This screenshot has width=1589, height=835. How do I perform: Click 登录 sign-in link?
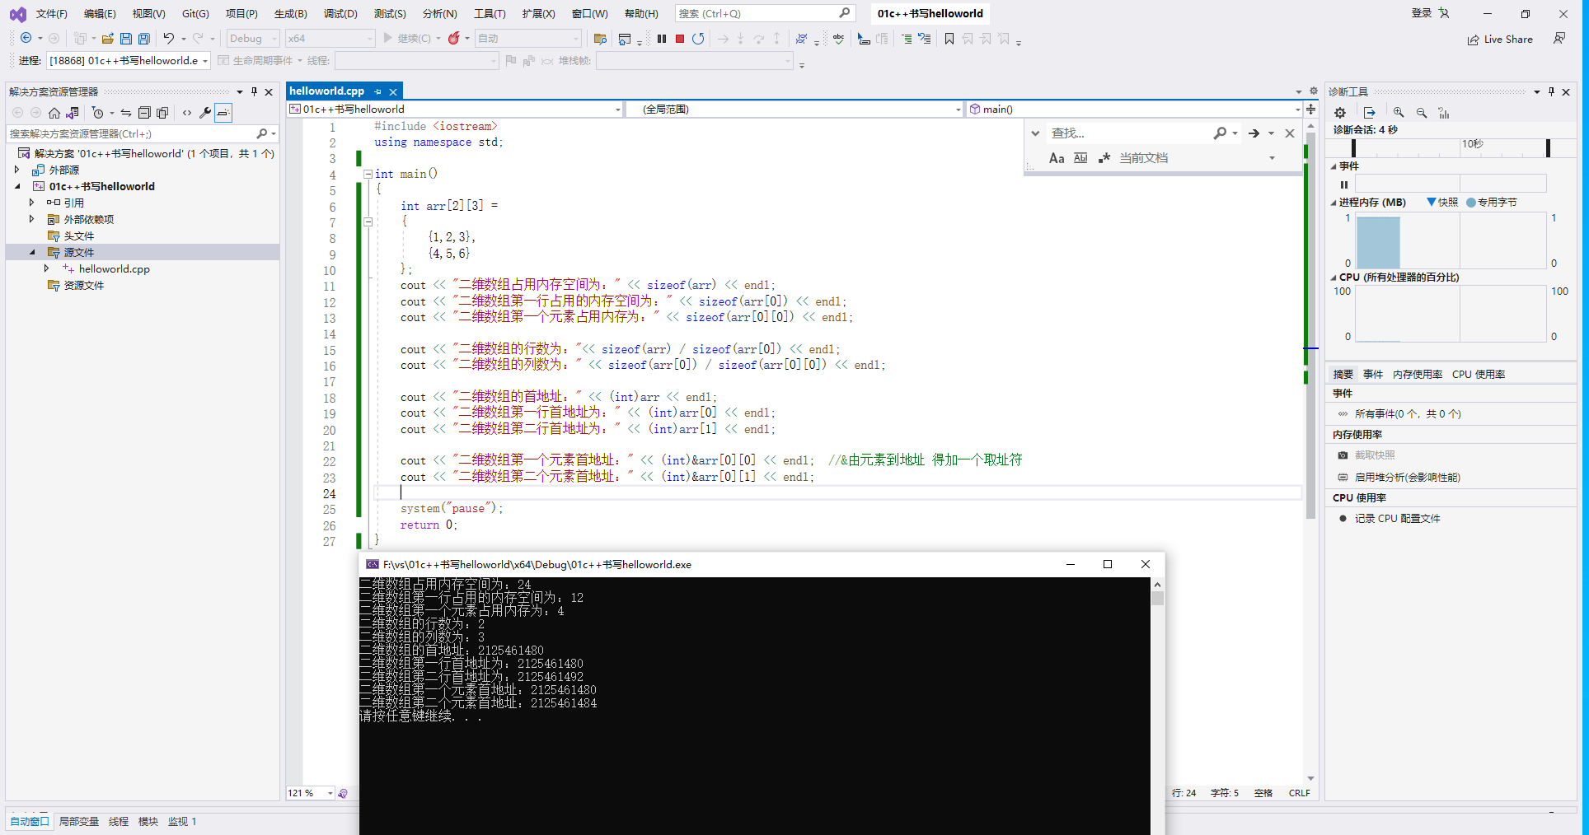[1421, 13]
